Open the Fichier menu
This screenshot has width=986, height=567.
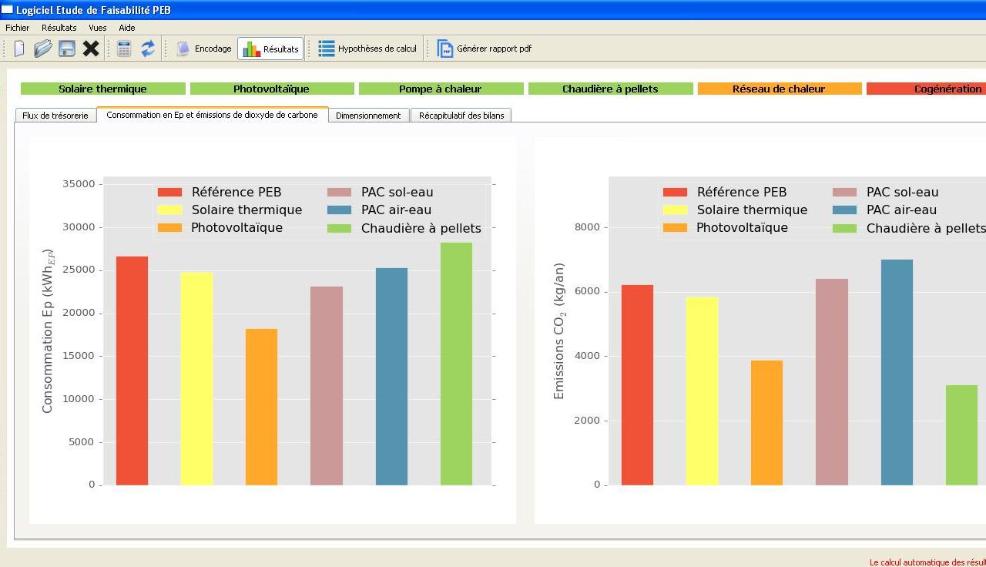[x=17, y=28]
